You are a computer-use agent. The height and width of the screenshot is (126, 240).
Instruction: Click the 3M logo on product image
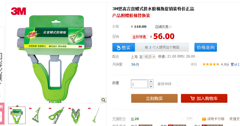19,11
